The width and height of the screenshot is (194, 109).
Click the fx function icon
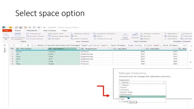pyautogui.click(x=28, y=45)
